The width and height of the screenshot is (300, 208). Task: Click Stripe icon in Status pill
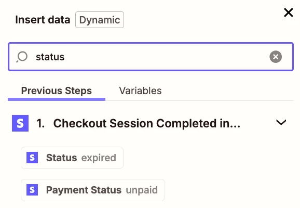[x=32, y=158]
